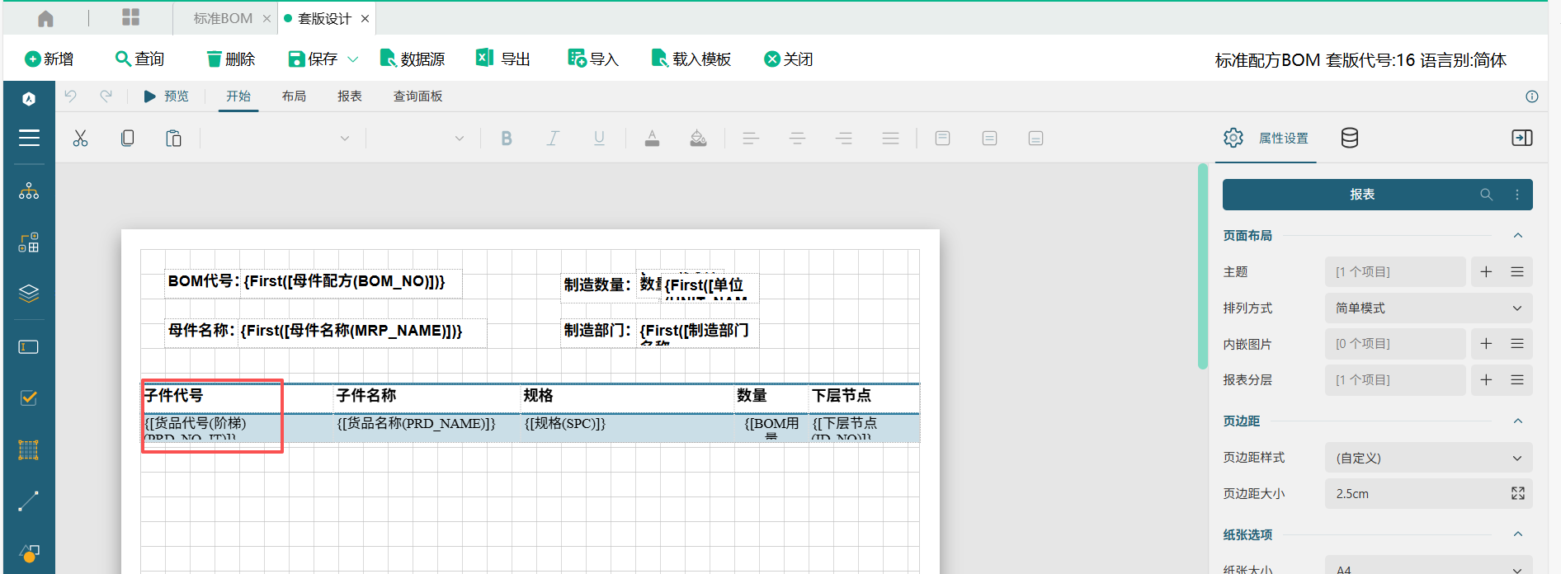1561x574 pixels.
Task: Open the 排列方式 dropdown
Action: pyautogui.click(x=1428, y=308)
